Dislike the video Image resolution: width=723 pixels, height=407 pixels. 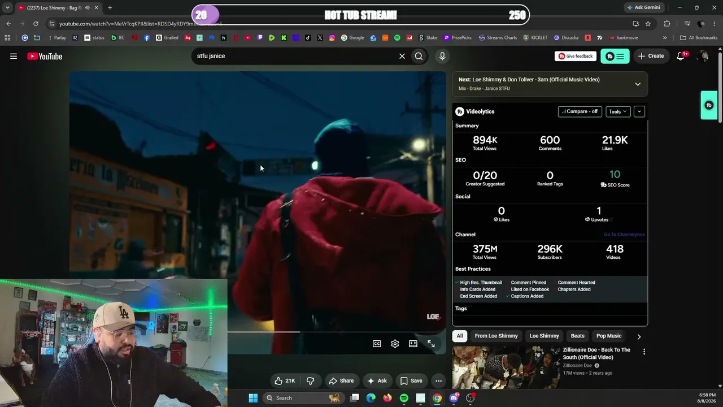[310, 381]
